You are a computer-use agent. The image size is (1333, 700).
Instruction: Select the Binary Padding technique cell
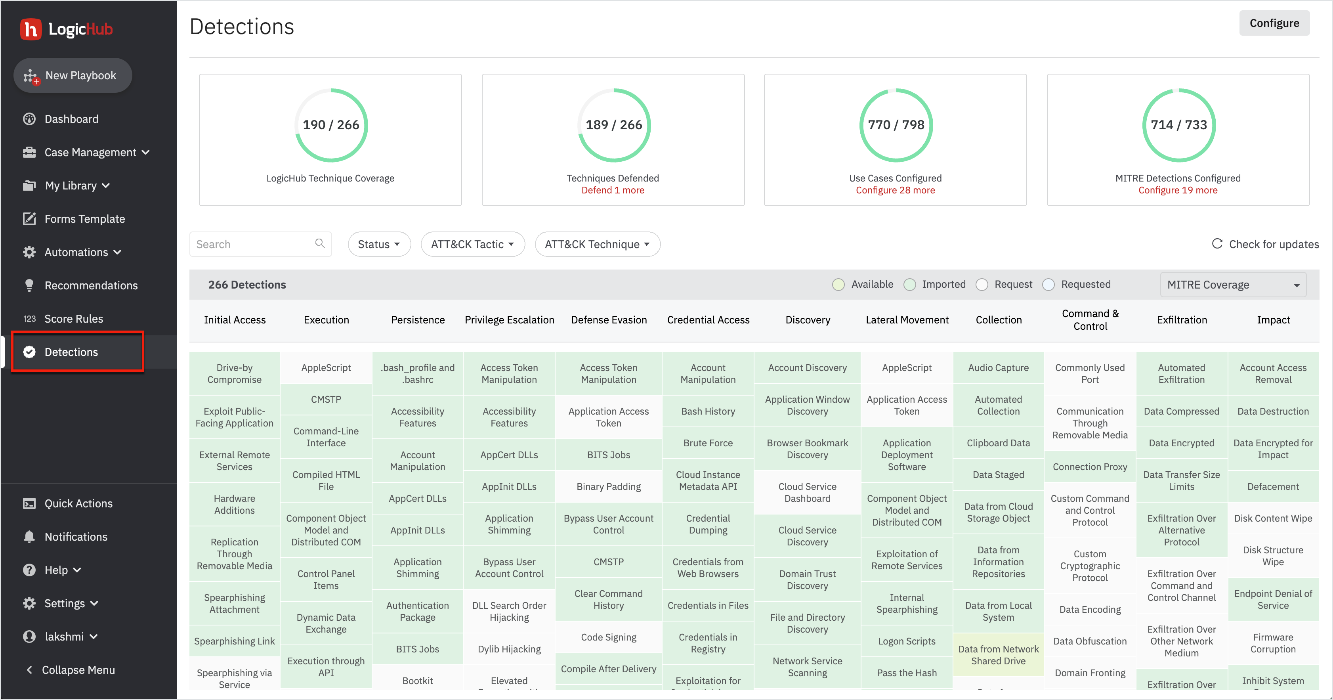point(609,487)
